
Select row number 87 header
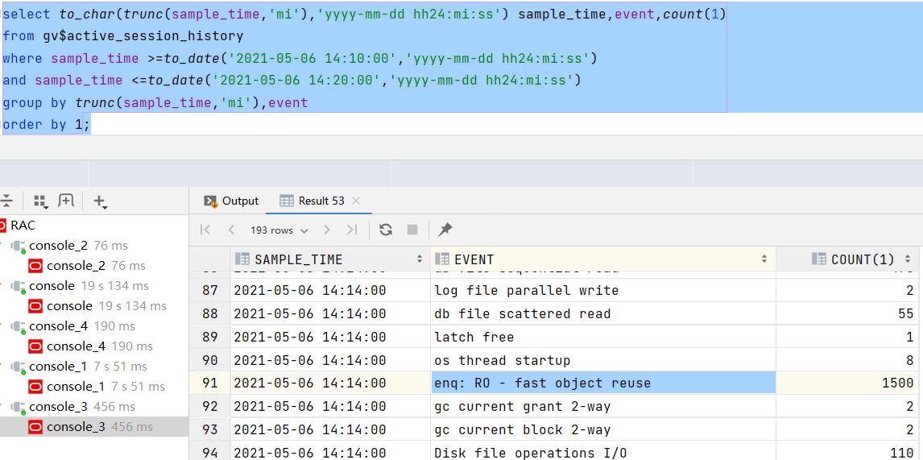[210, 290]
